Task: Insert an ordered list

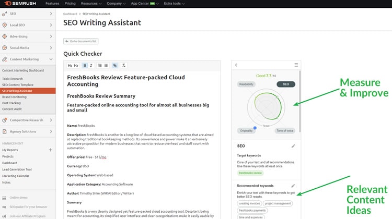Action: point(100,65)
